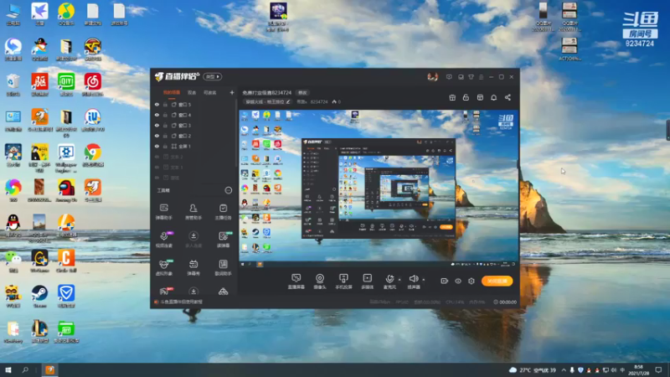Screen dimensions: 670x377
Task: Toggle lock on source 窗口 5
Action: [165, 104]
